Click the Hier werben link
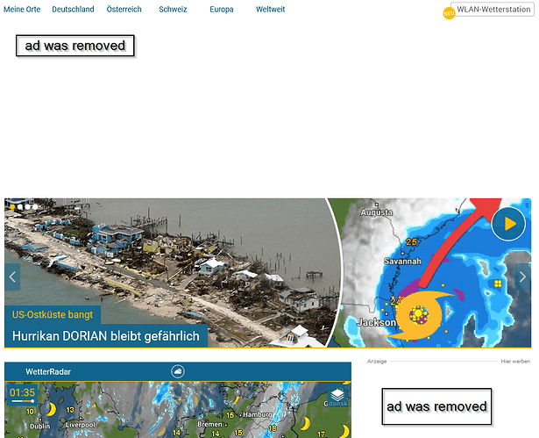Screen dimensions: 539x438 (514, 362)
